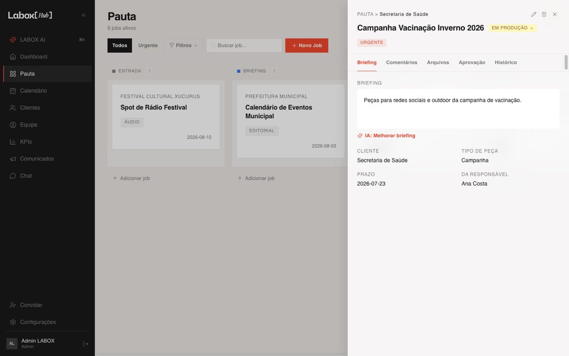
Task: Click the ÁUDIO tag on festival card
Action: click(132, 122)
